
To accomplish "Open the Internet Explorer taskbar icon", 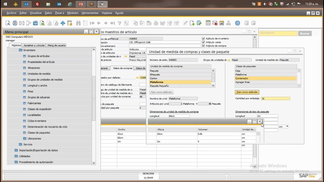I will 70,4.
